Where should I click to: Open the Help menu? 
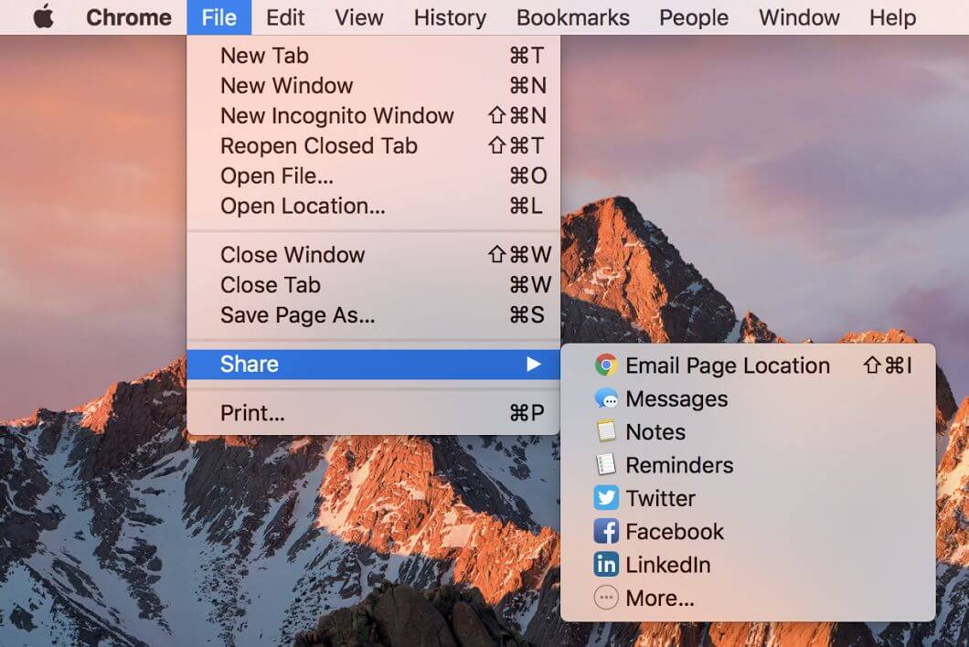[892, 17]
